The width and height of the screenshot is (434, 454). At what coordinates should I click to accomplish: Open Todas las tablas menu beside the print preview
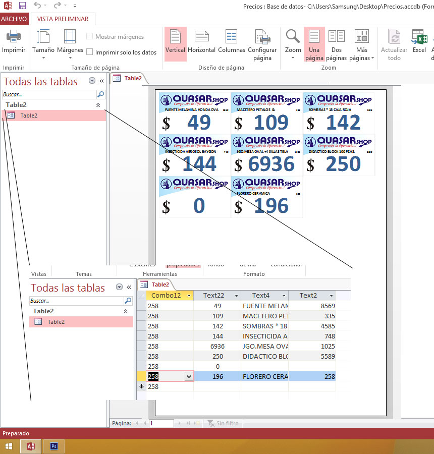click(92, 81)
